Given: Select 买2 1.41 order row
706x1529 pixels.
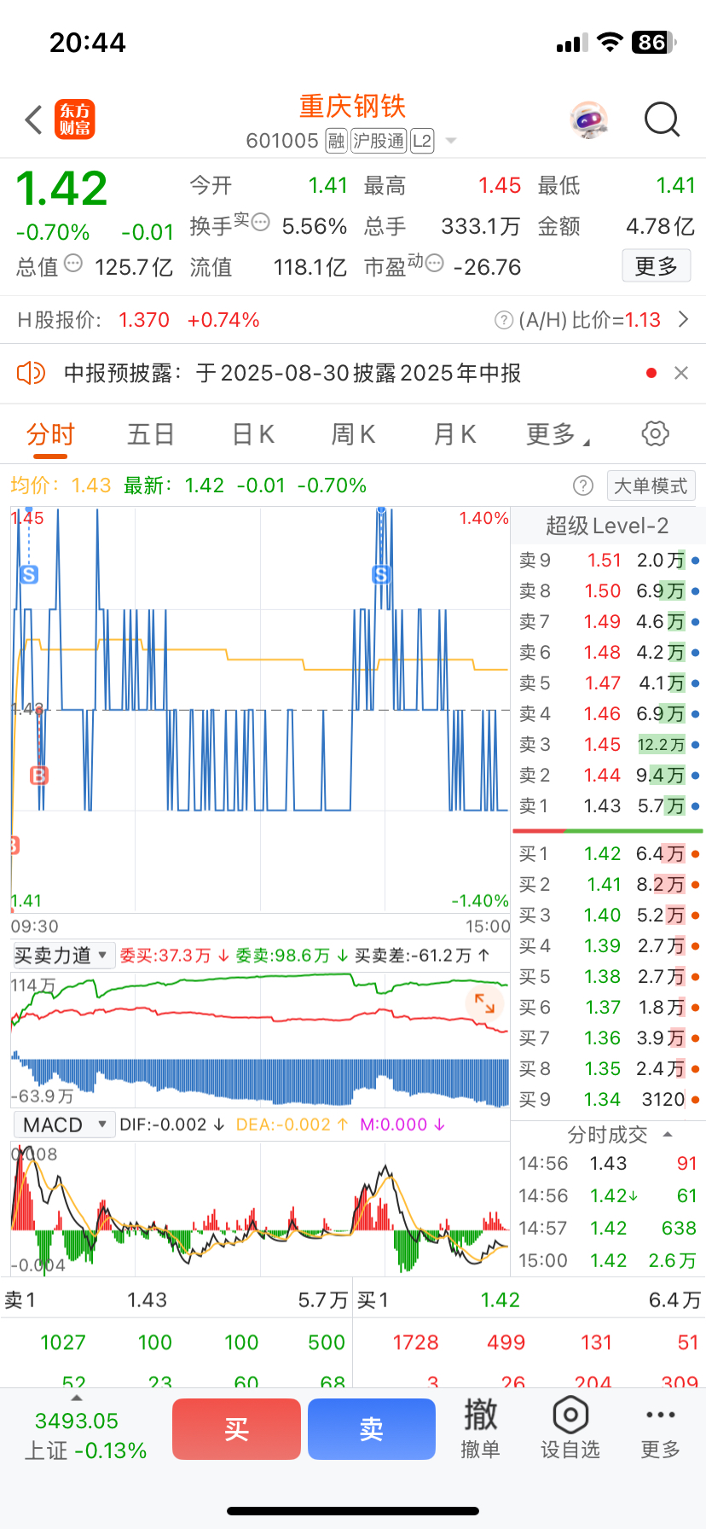Looking at the screenshot, I should [x=609, y=885].
